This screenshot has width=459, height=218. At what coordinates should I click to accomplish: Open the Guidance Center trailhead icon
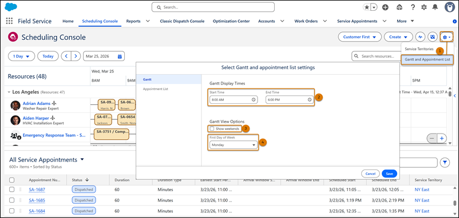click(399, 7)
